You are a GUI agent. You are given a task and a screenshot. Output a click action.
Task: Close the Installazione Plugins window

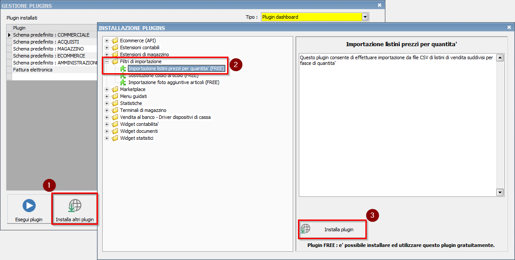click(x=509, y=27)
